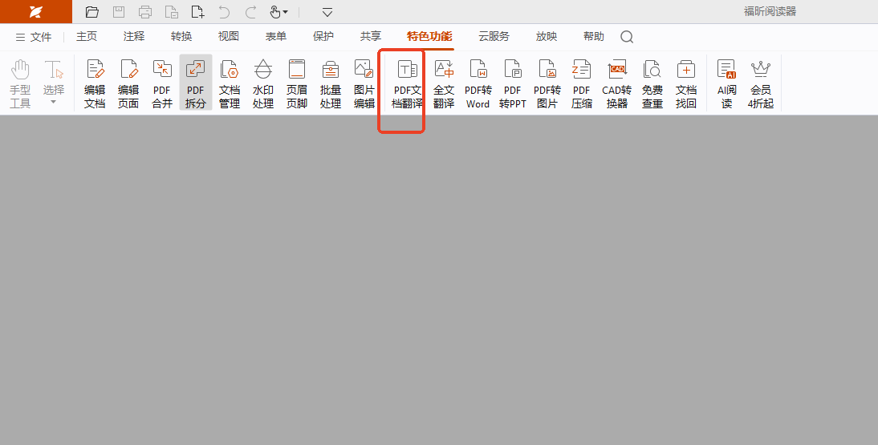Click the 会员4折起 membership button

[760, 83]
